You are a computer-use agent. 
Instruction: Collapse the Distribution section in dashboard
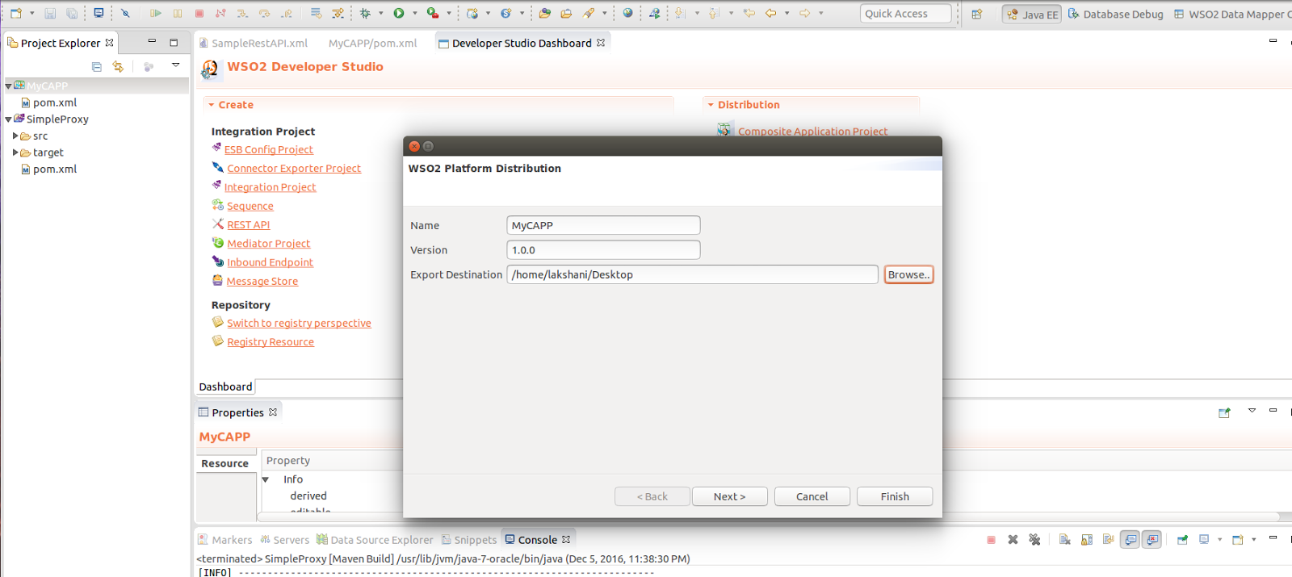(711, 105)
